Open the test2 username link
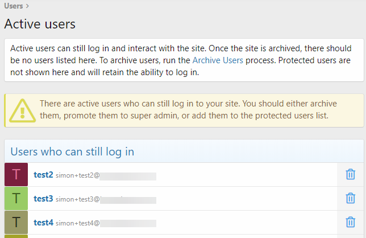Image resolution: width=366 pixels, height=238 pixels. point(43,175)
